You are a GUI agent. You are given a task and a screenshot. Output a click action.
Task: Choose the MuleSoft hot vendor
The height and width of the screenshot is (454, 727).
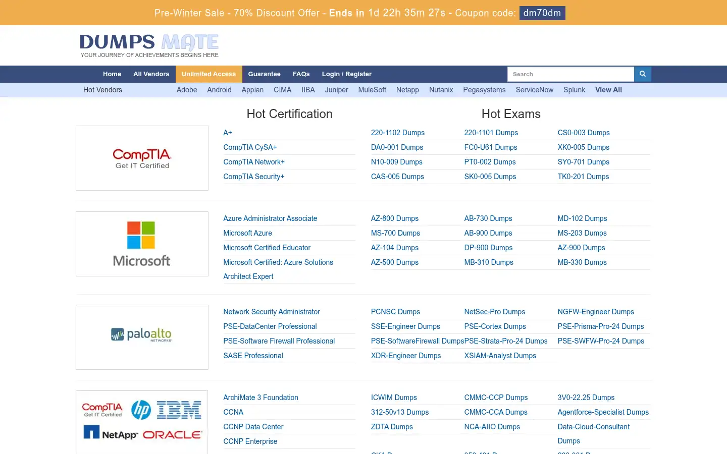pos(372,90)
